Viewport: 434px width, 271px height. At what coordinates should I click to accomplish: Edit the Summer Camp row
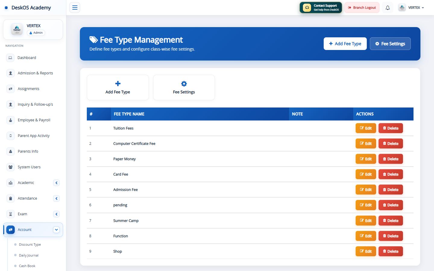[366, 221]
